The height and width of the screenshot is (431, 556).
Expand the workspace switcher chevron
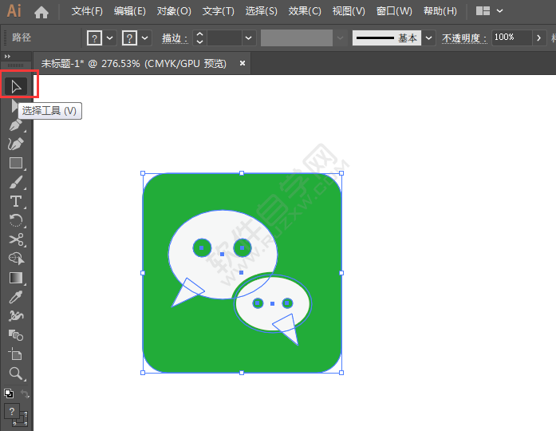point(499,11)
